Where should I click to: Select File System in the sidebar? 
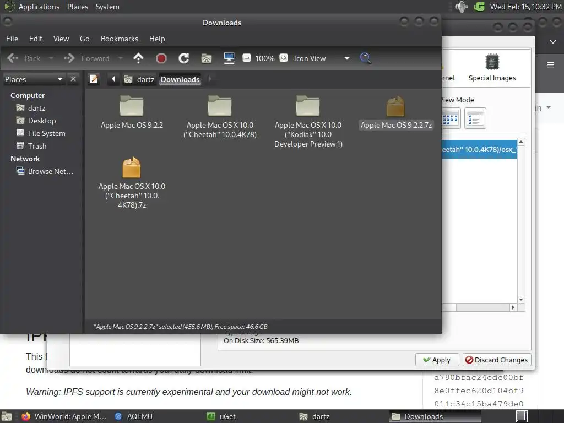coord(41,133)
